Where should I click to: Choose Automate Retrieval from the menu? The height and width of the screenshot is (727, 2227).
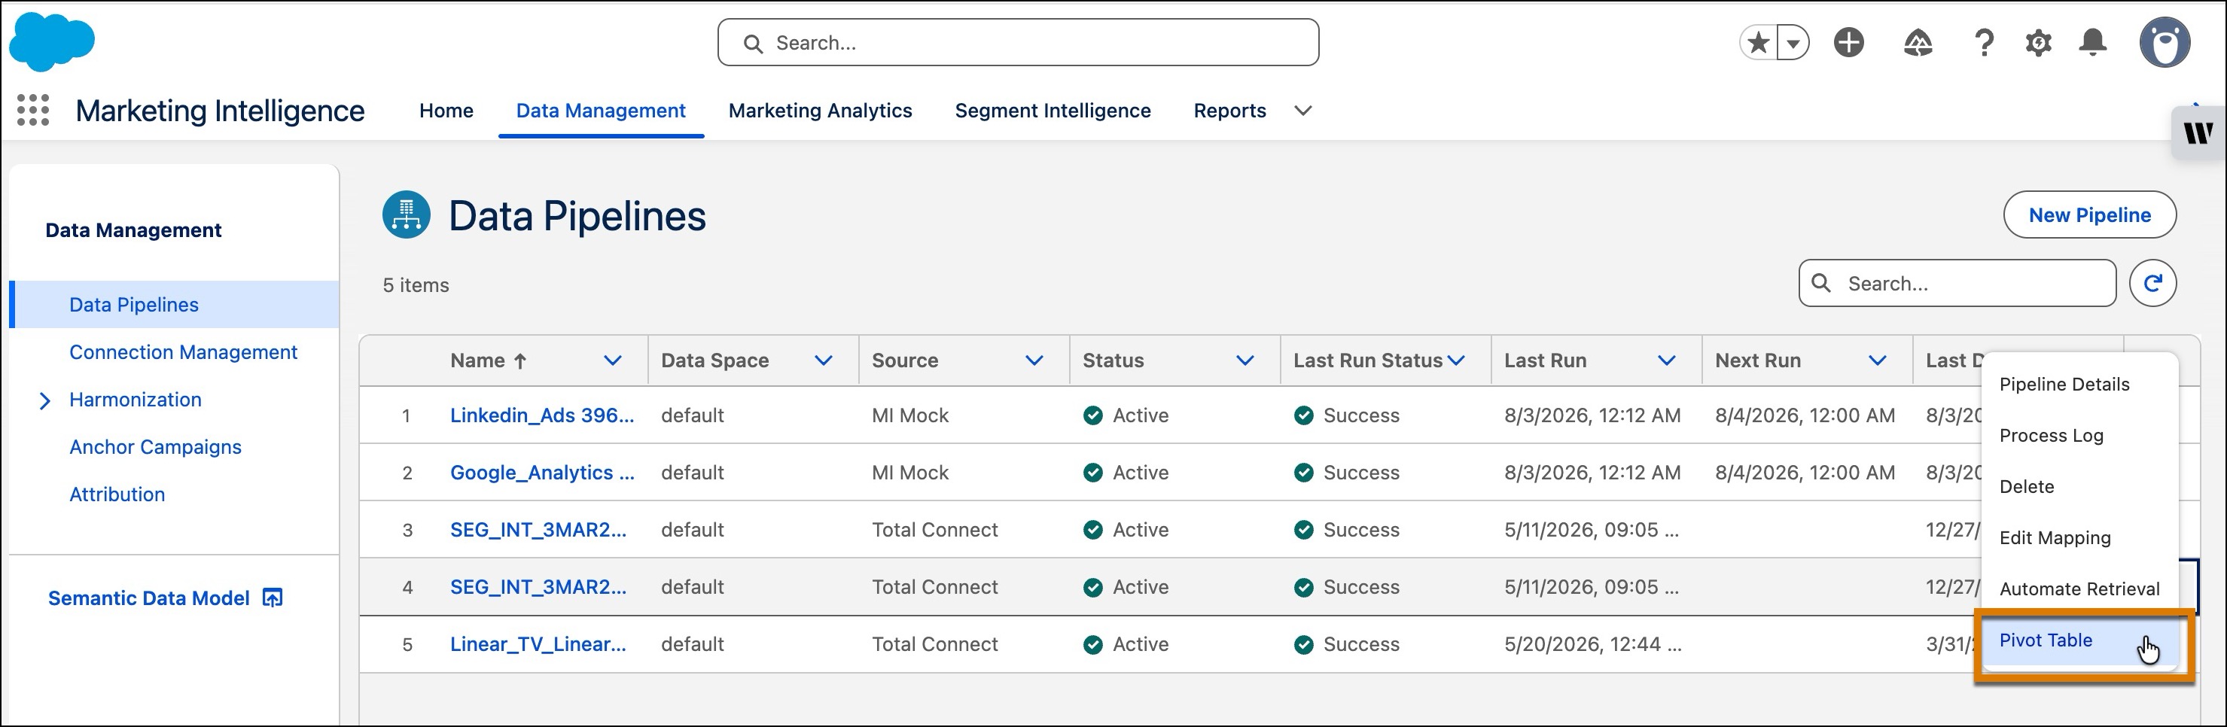pyautogui.click(x=2079, y=589)
